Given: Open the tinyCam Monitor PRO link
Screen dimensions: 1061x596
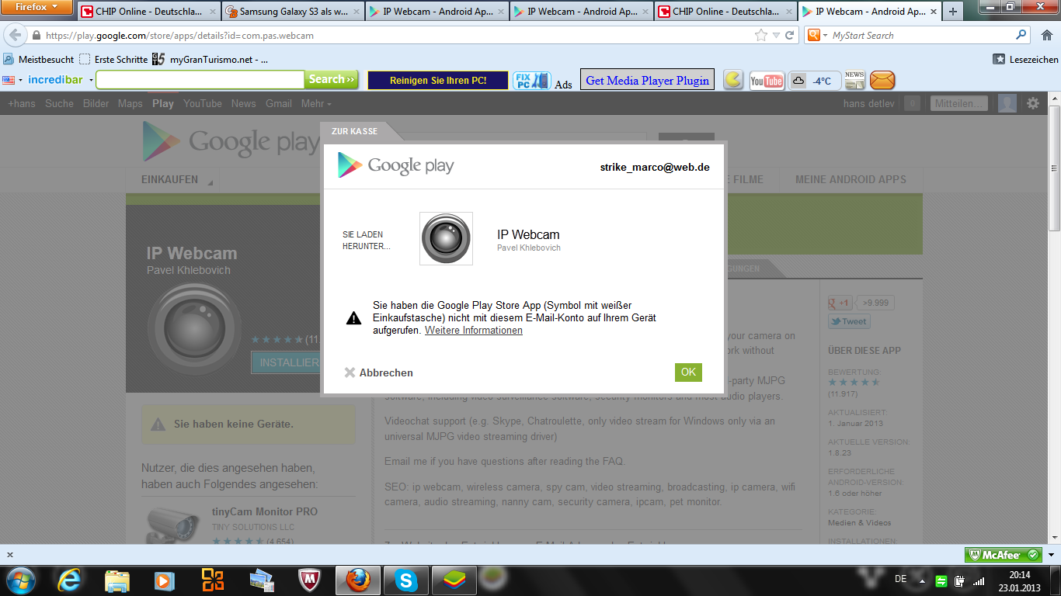Looking at the screenshot, I should 265,511.
